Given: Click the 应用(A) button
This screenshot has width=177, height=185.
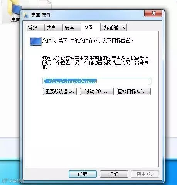Looking at the screenshot, I should (x=145, y=174).
